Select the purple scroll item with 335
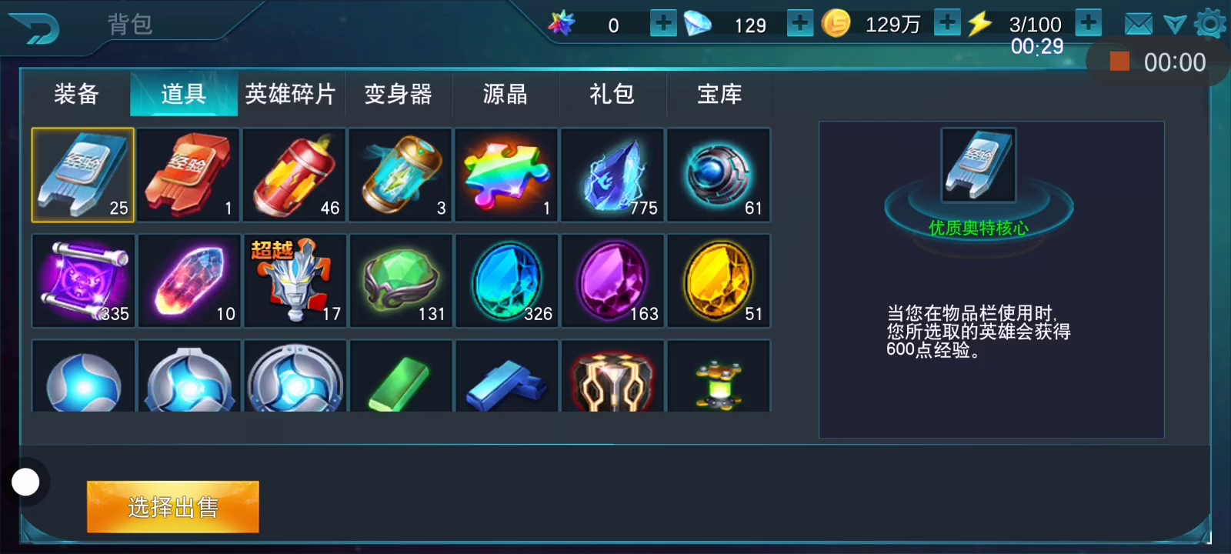The width and height of the screenshot is (1231, 554). tap(83, 281)
